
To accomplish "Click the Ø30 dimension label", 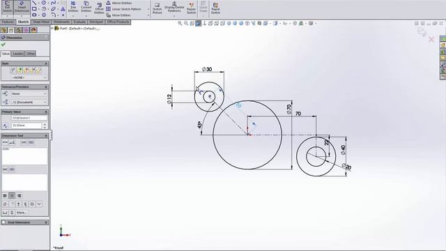I will 207,69.
